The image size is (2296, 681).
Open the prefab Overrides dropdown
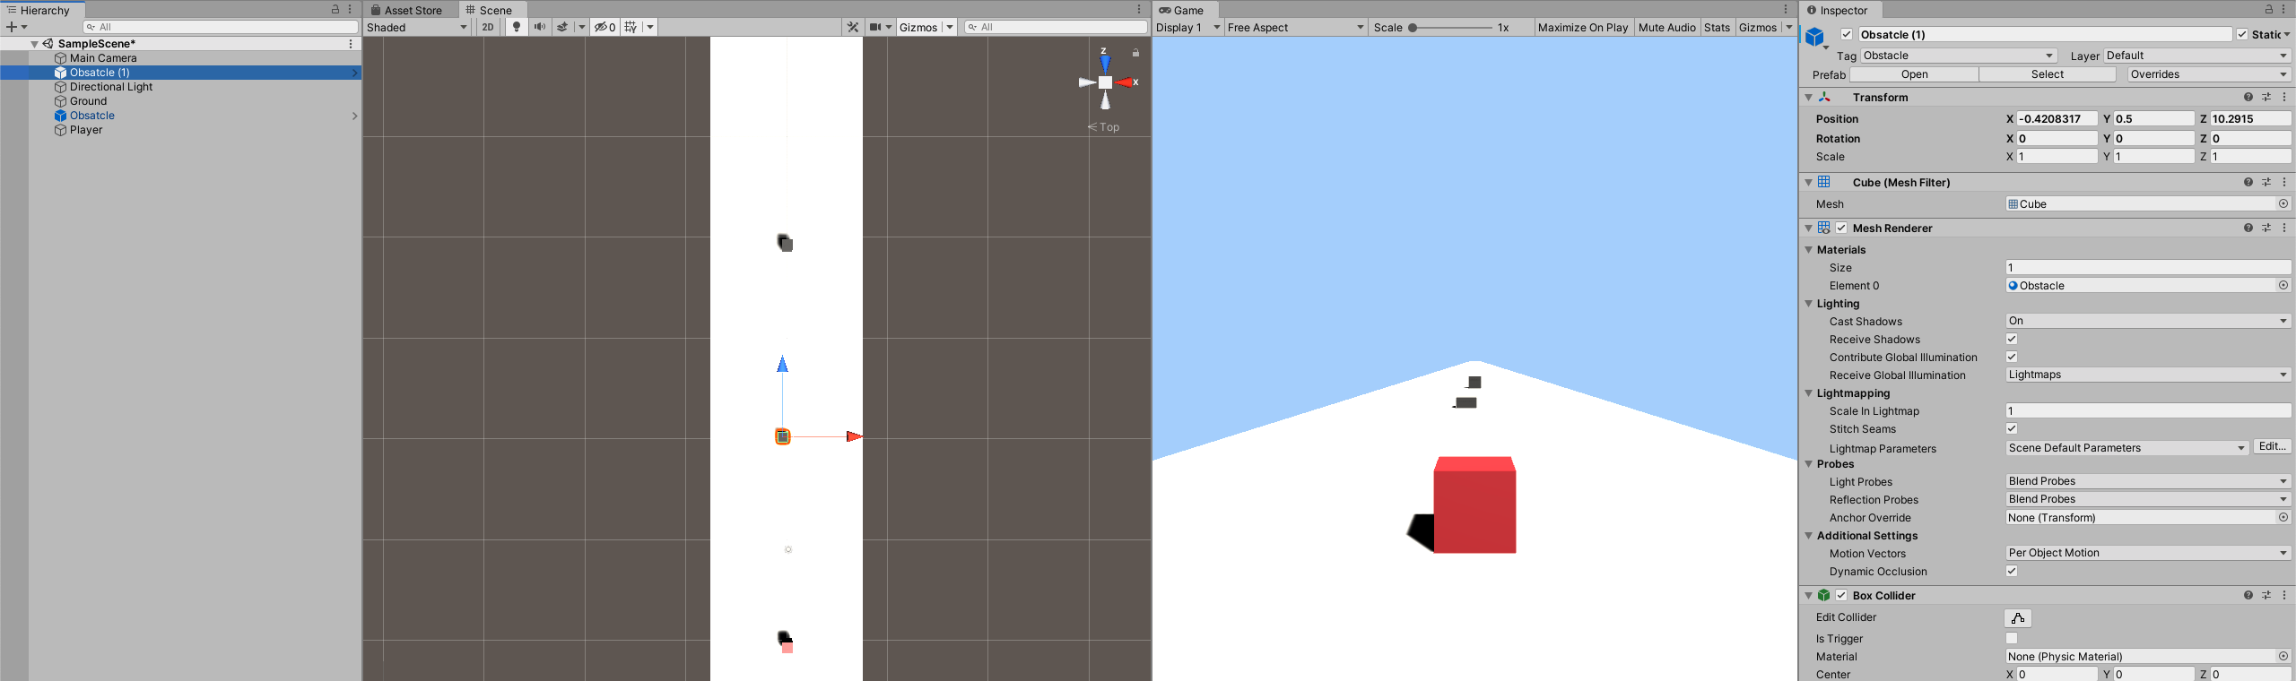click(2210, 74)
